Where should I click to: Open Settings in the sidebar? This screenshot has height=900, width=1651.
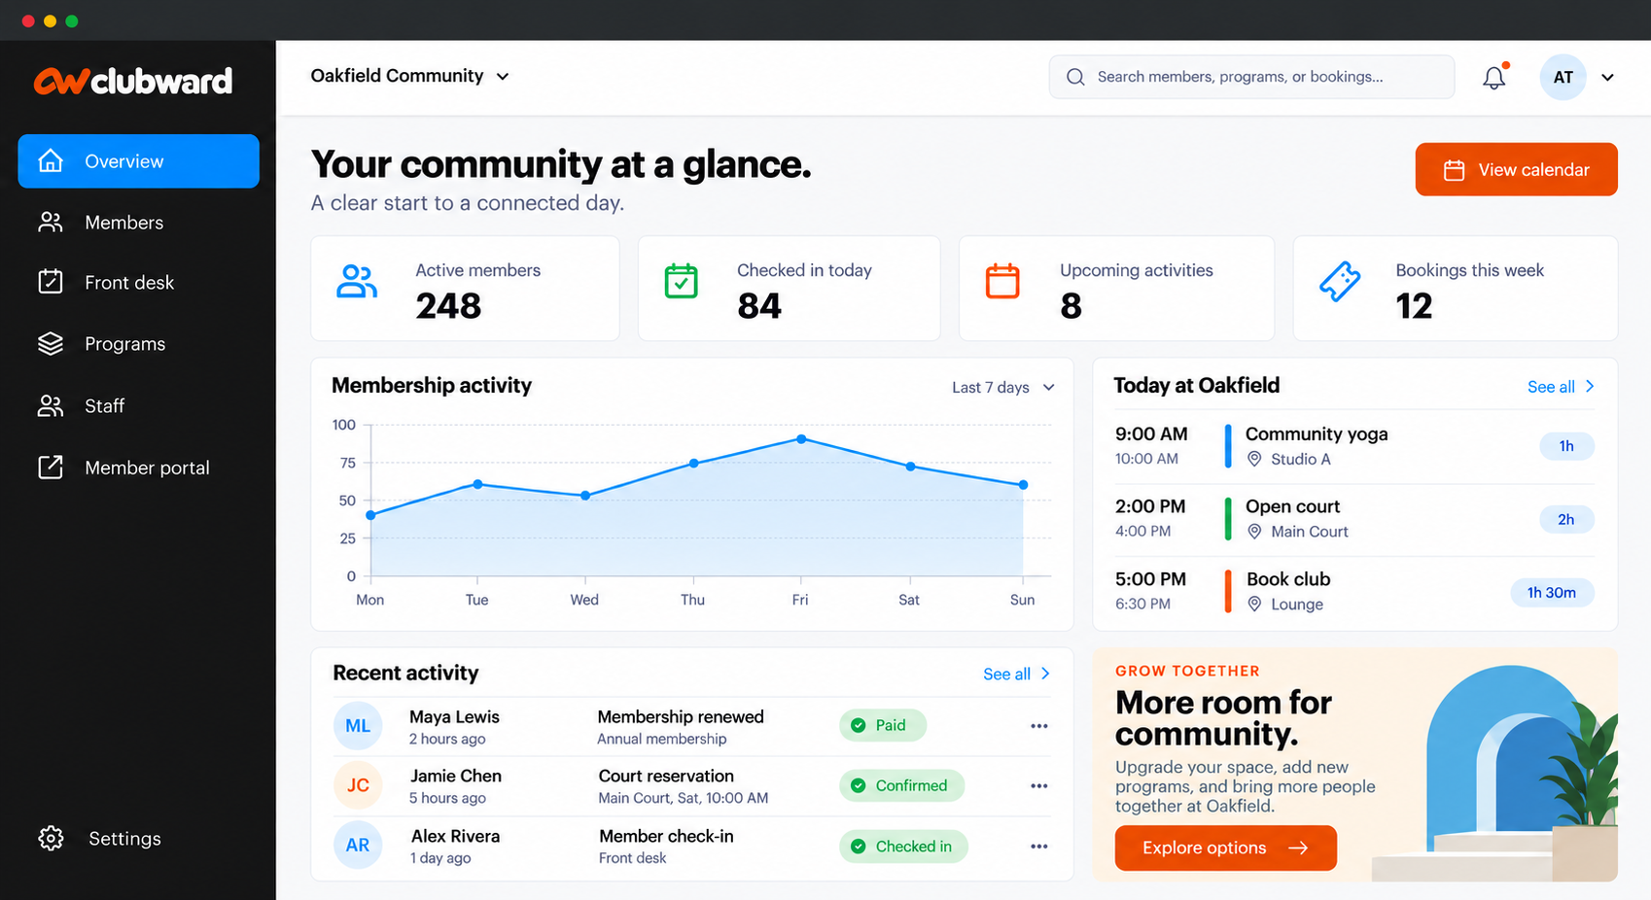(138, 839)
